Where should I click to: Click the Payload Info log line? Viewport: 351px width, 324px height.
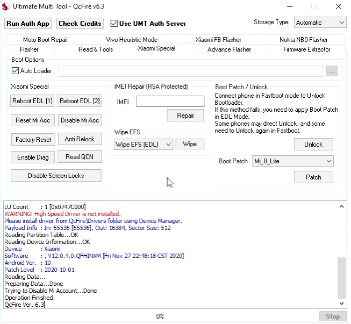tap(88, 228)
